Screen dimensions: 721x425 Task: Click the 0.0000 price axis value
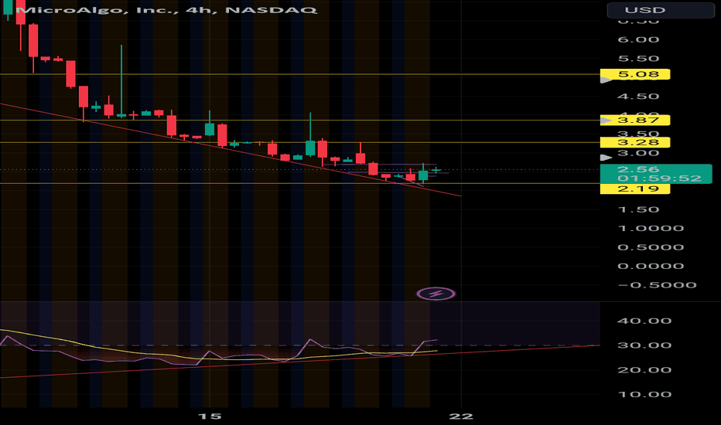[x=651, y=266]
